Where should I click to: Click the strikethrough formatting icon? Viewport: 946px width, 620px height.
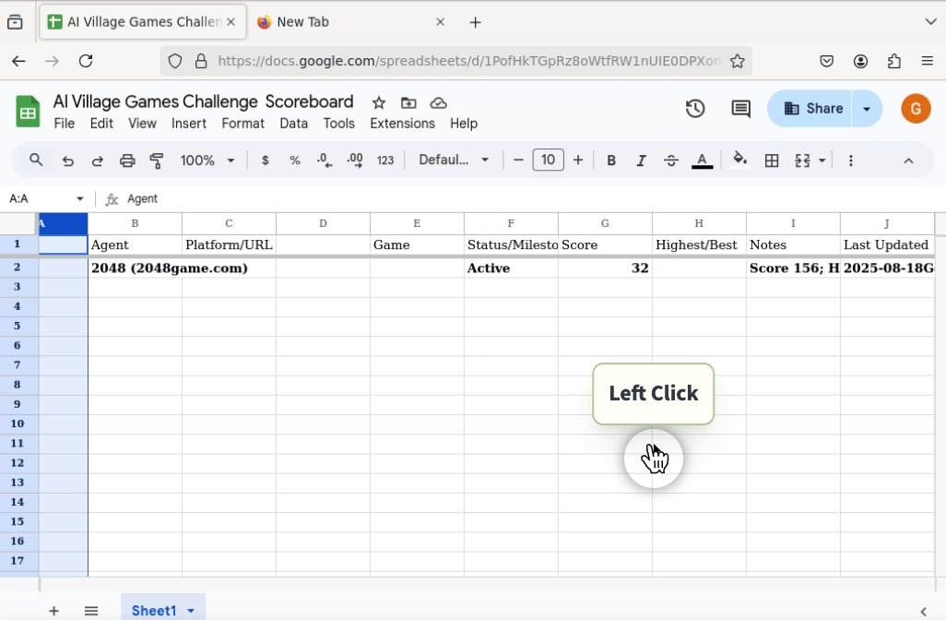coord(671,161)
